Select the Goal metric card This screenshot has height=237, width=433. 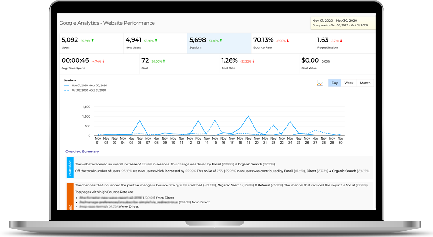pyautogui.click(x=179, y=64)
